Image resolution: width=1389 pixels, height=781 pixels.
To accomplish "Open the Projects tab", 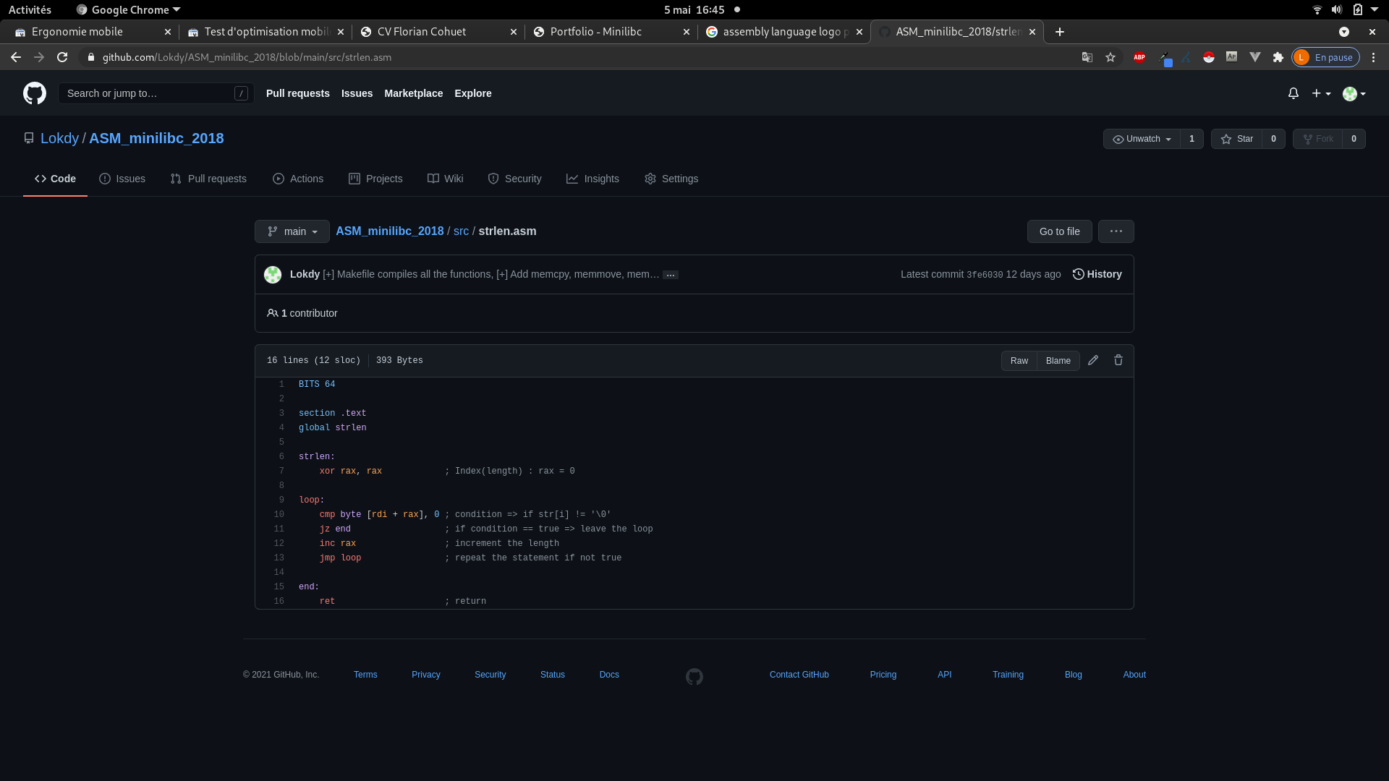I will [375, 179].
